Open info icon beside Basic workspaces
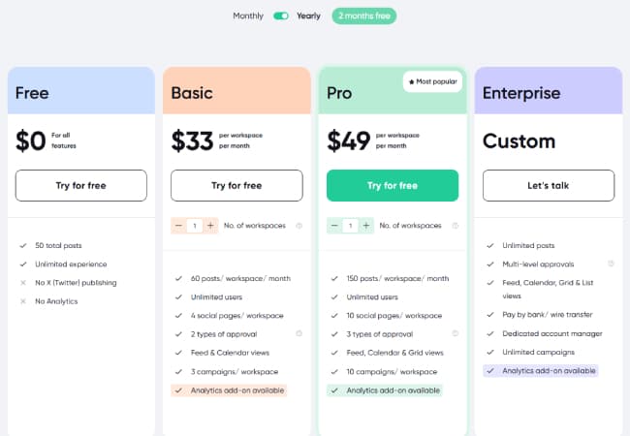 click(x=299, y=226)
